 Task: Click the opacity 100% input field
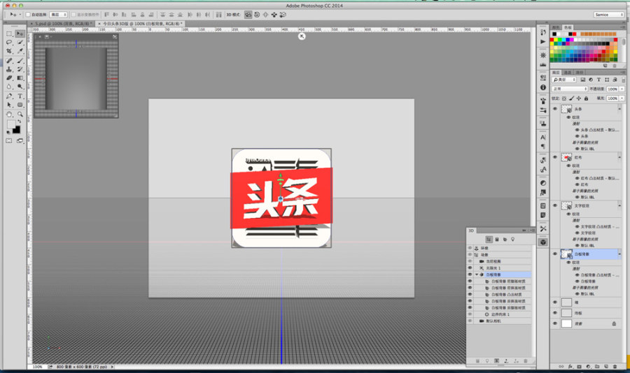(x=612, y=89)
